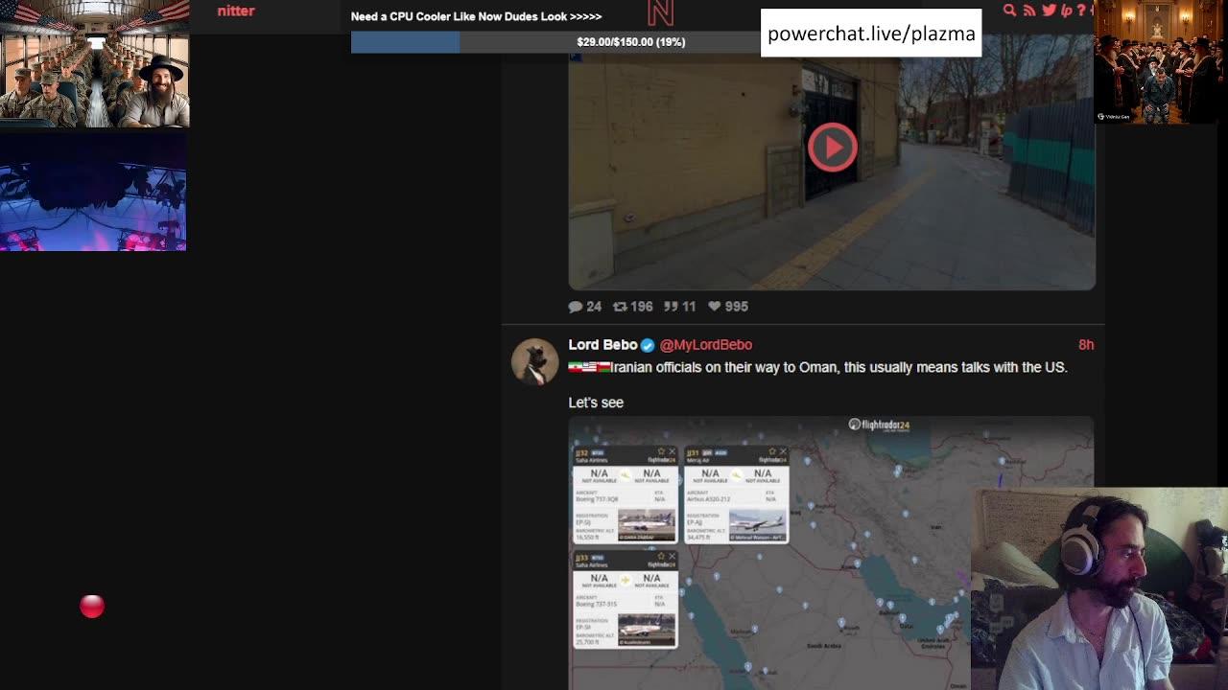Open the question mark About icon

pos(1081,11)
